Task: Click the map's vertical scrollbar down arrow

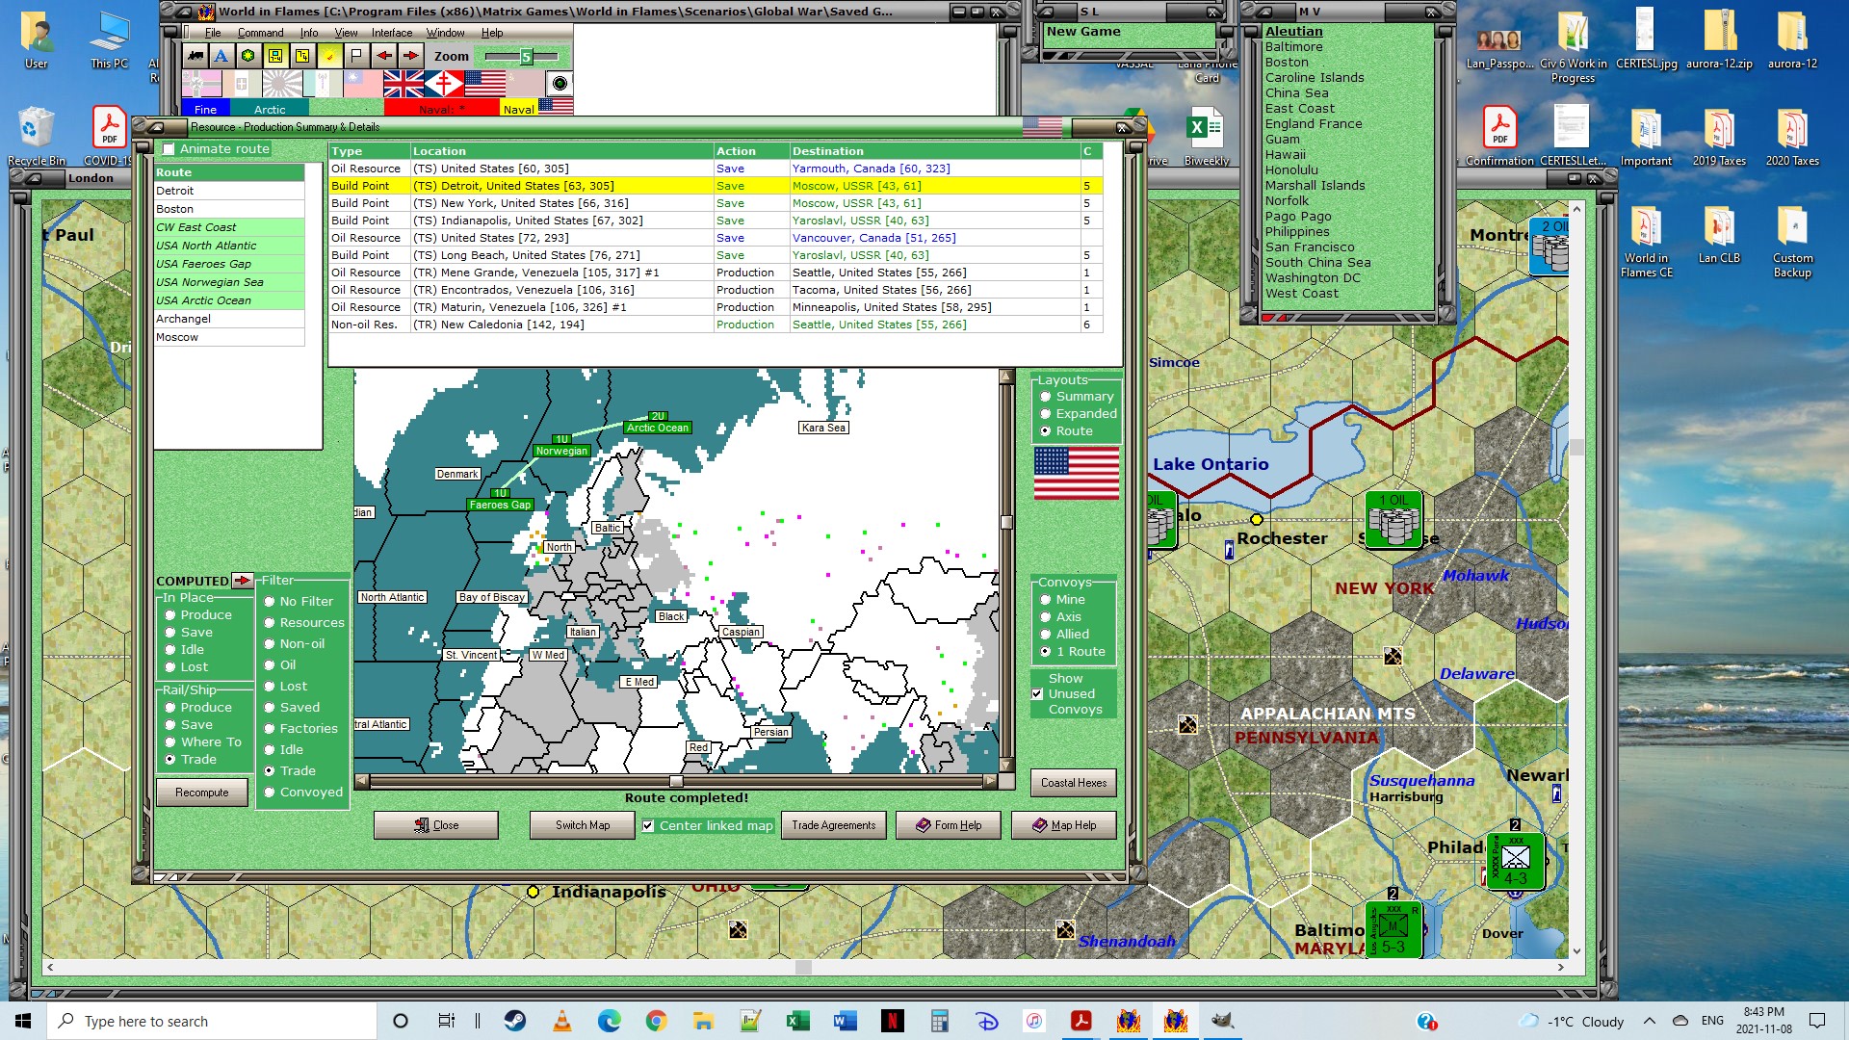Action: (x=1006, y=765)
